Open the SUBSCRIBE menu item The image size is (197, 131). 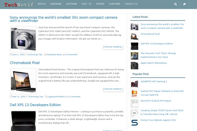pyautogui.click(x=115, y=4)
